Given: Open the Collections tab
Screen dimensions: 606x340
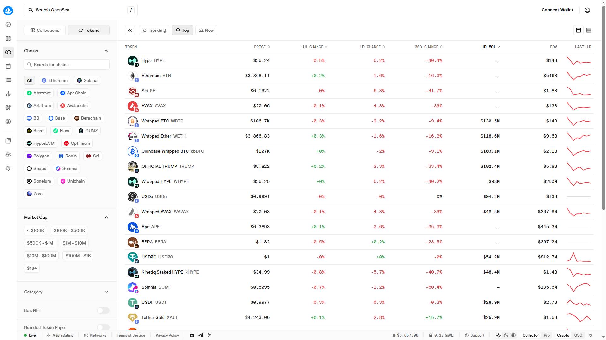Looking at the screenshot, I should pos(45,30).
